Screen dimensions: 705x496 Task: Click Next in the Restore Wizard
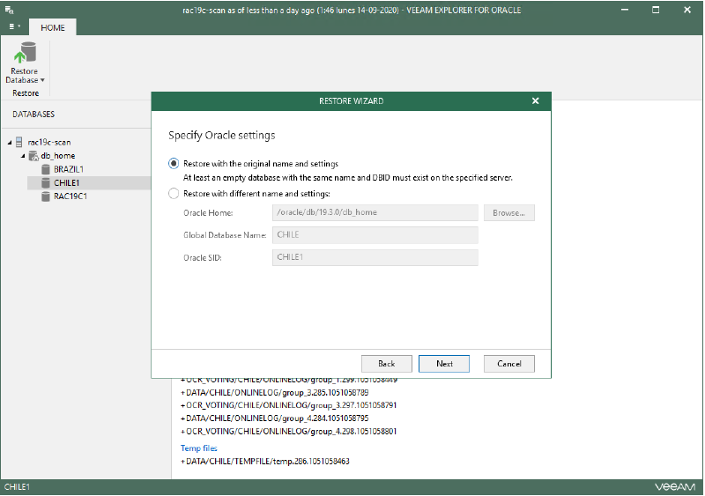point(444,364)
